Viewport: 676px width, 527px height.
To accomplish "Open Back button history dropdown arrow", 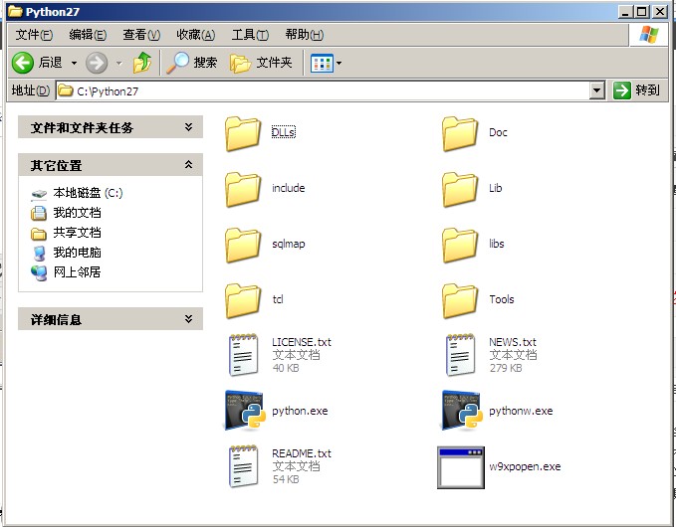I will coord(74,64).
